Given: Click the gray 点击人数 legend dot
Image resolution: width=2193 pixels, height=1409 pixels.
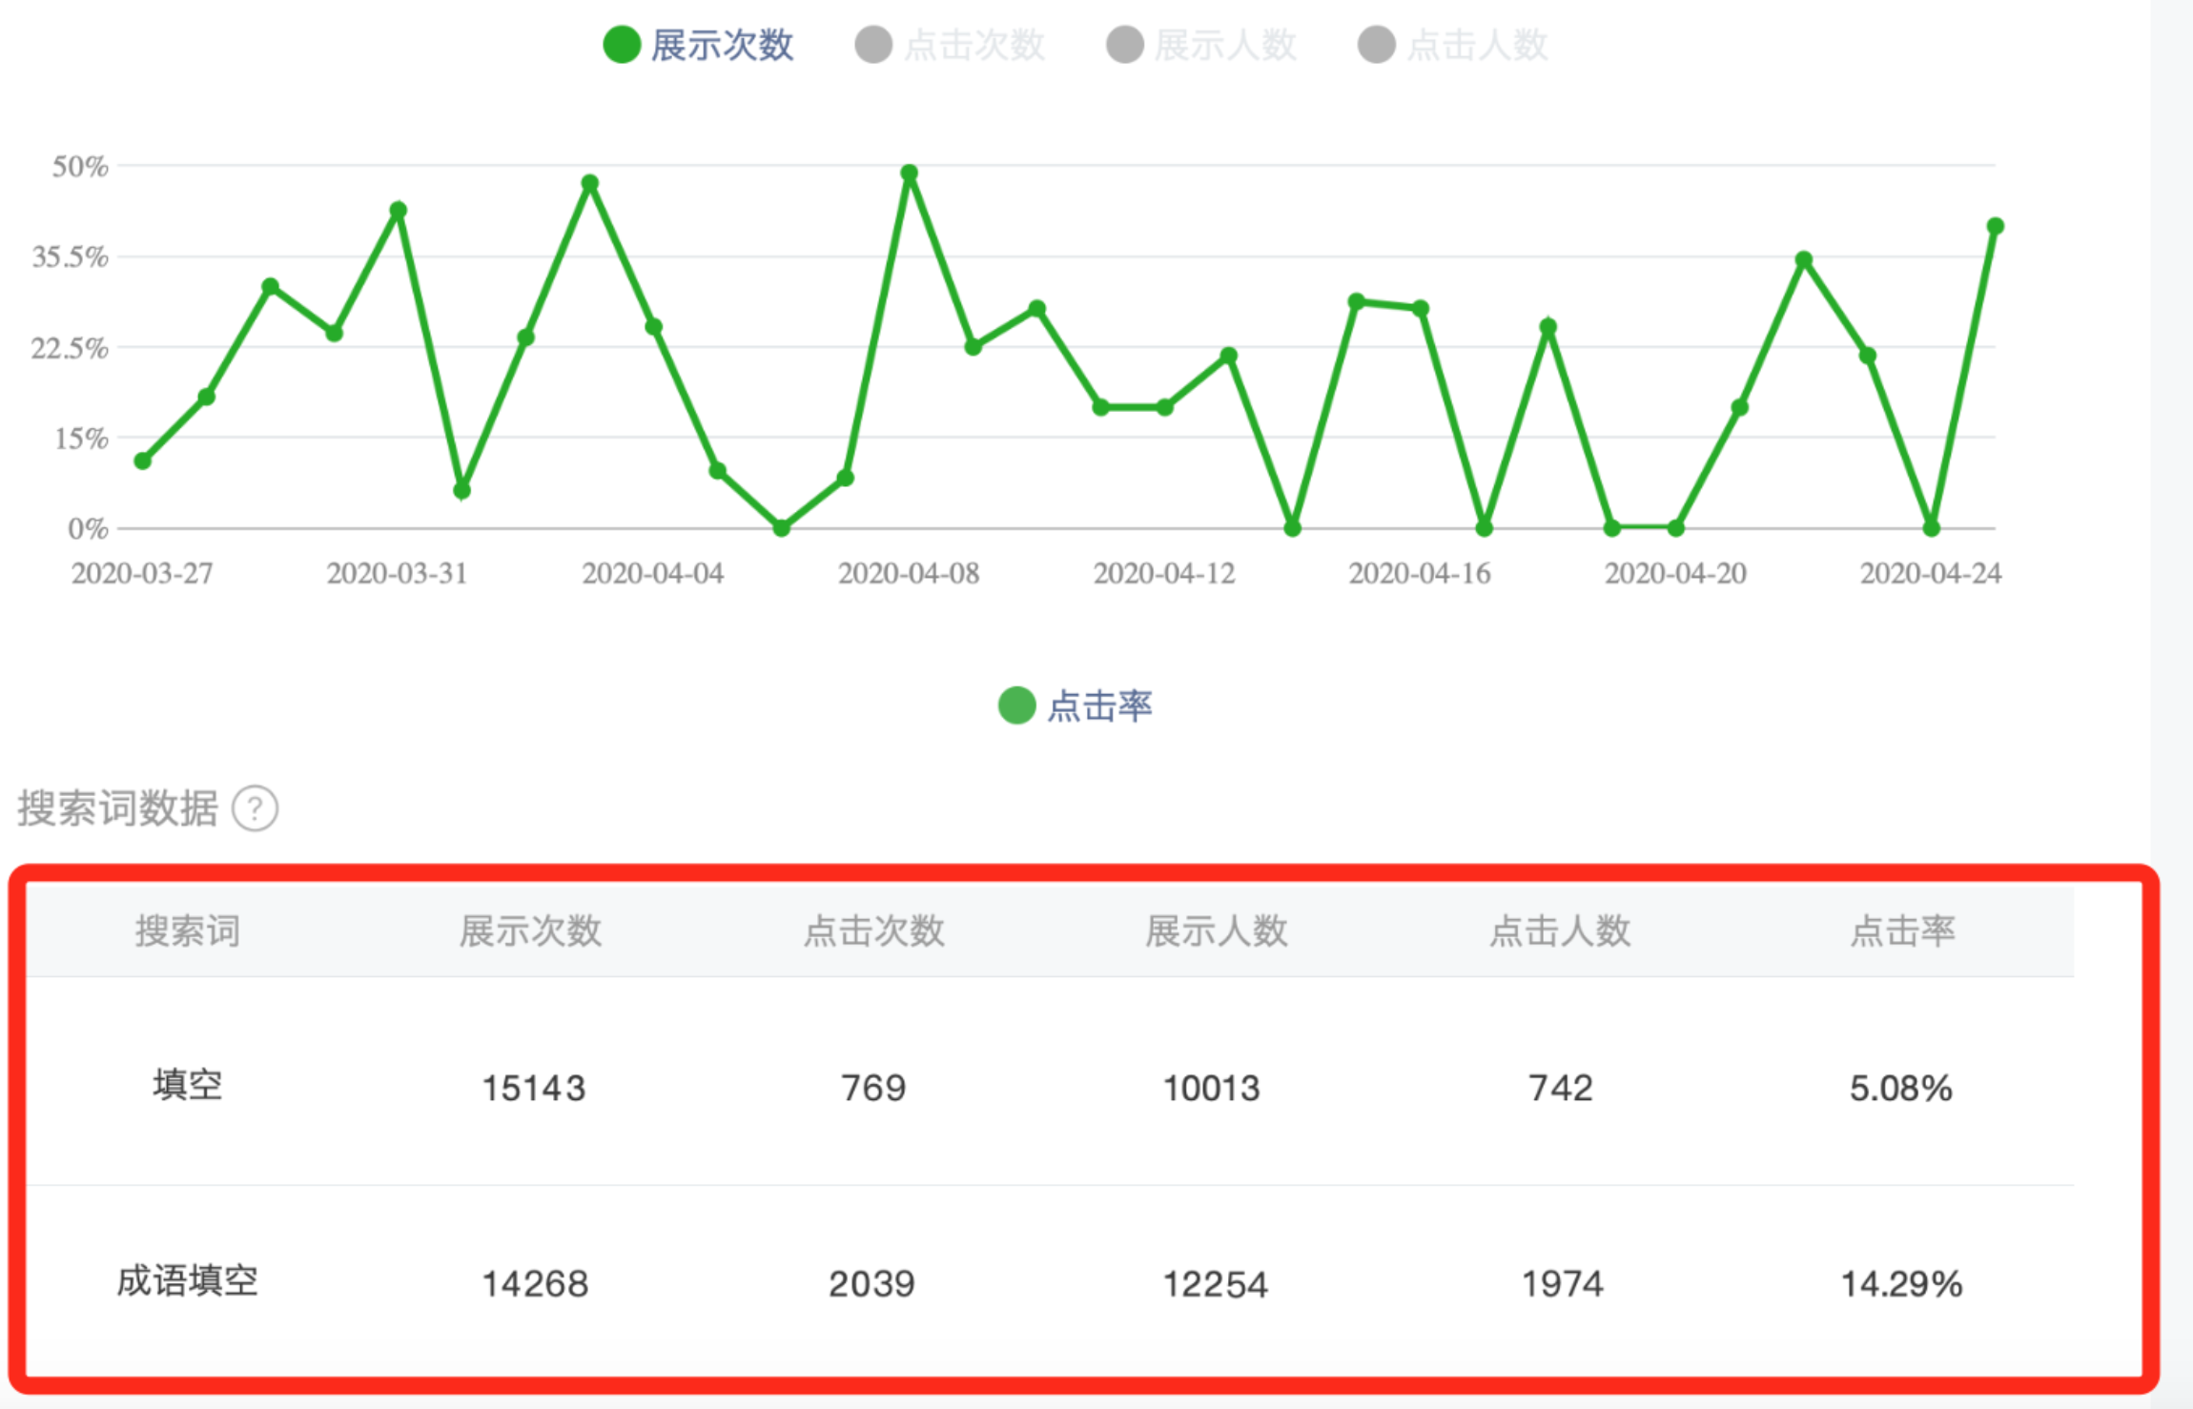Looking at the screenshot, I should click(x=1377, y=45).
